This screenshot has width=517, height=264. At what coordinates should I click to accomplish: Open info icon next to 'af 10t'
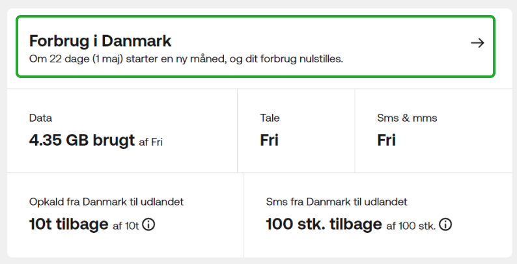[x=148, y=225]
